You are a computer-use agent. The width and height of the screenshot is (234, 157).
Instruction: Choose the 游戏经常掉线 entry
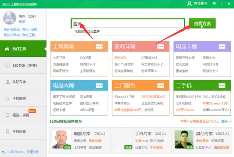[x=124, y=71]
